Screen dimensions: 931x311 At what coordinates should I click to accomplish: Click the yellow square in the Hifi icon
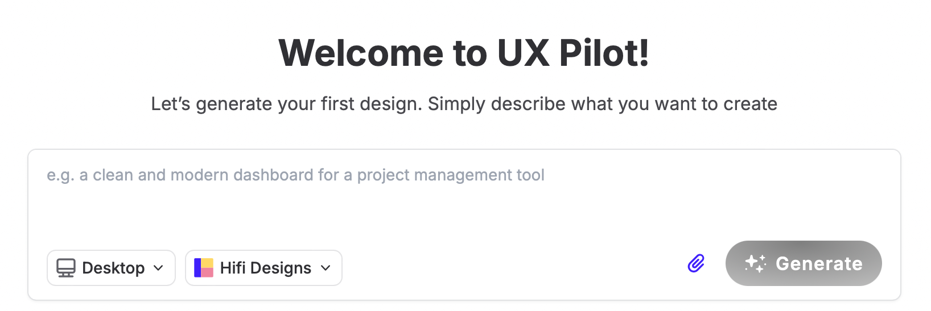[207, 263]
